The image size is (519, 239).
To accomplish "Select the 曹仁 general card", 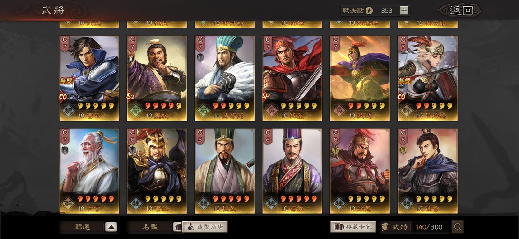I will point(157,171).
